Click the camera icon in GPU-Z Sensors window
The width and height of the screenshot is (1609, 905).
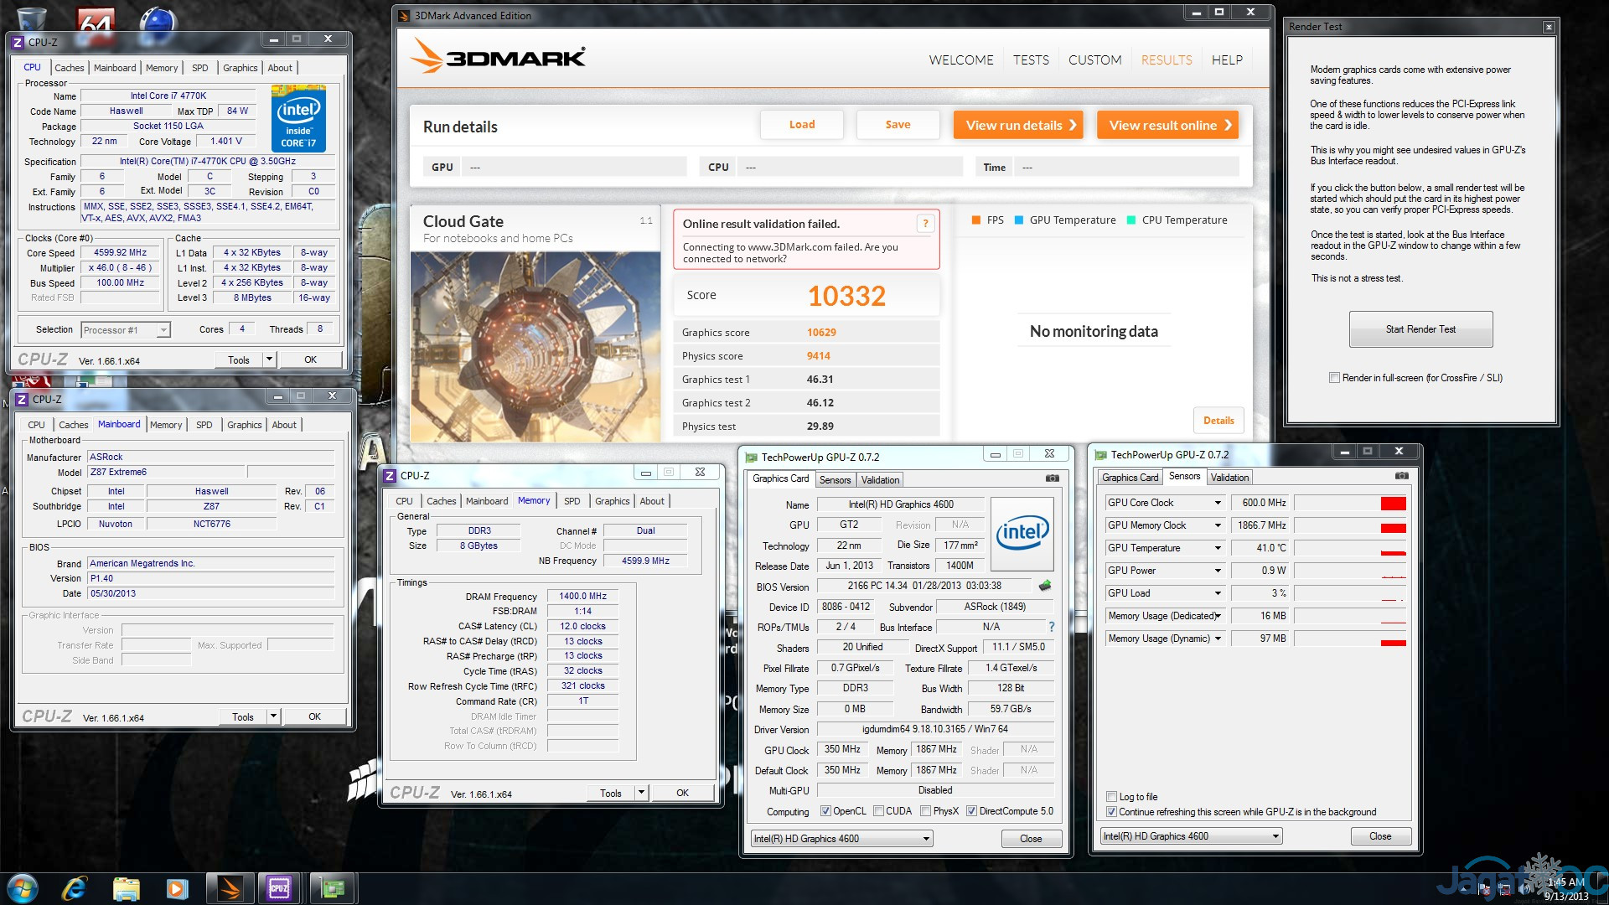pyautogui.click(x=1401, y=476)
